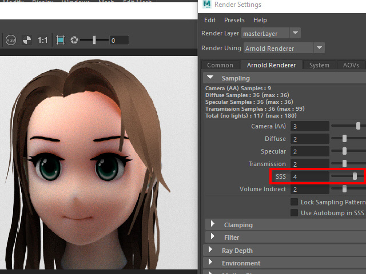Click the render region icon
366x274 pixels.
pyautogui.click(x=61, y=40)
